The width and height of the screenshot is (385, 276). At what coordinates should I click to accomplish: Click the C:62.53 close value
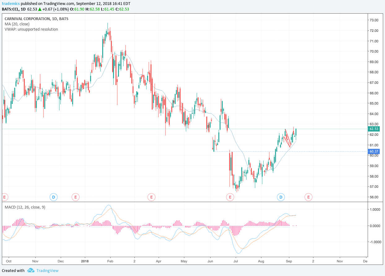click(122, 9)
